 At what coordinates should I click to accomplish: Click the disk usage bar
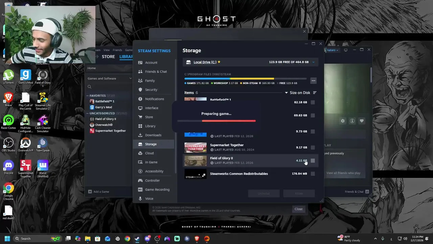tap(246, 79)
